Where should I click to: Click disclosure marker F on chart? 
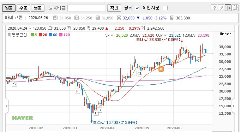(x=77, y=91)
